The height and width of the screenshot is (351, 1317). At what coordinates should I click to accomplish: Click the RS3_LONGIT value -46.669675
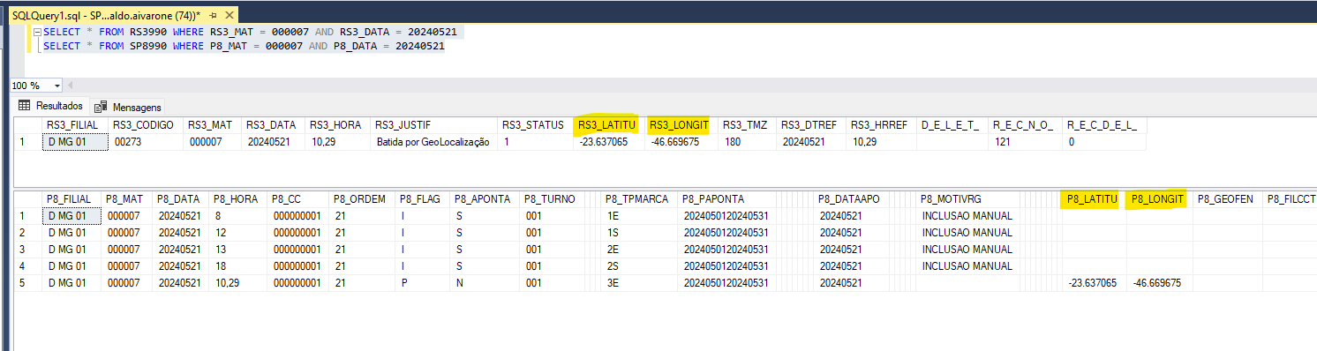click(x=681, y=142)
